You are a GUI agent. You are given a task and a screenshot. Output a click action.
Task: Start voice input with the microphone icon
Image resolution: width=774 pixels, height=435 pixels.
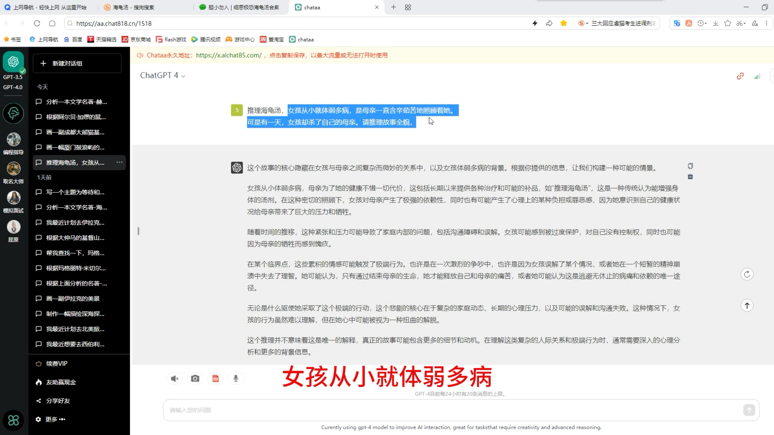tap(236, 379)
